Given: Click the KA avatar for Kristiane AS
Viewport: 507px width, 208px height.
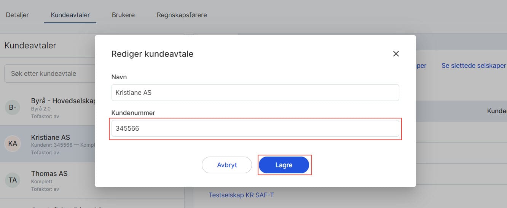Looking at the screenshot, I should tap(13, 144).
